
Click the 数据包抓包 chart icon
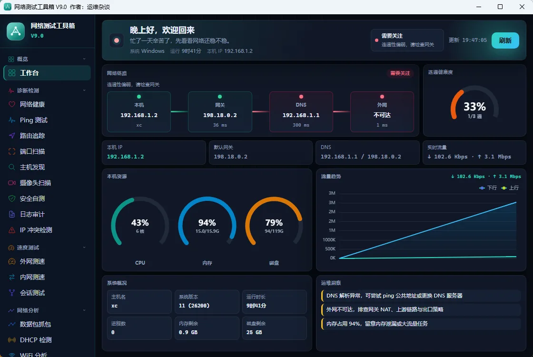(x=12, y=324)
